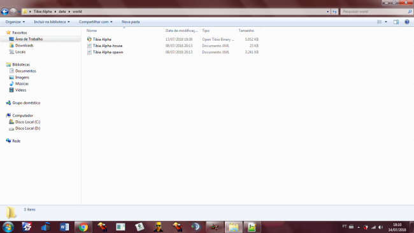This screenshot has width=414, height=233.
Task: Expand the arrow between Tibia Alpha and data breadcrumbs
Action: pyautogui.click(x=55, y=11)
